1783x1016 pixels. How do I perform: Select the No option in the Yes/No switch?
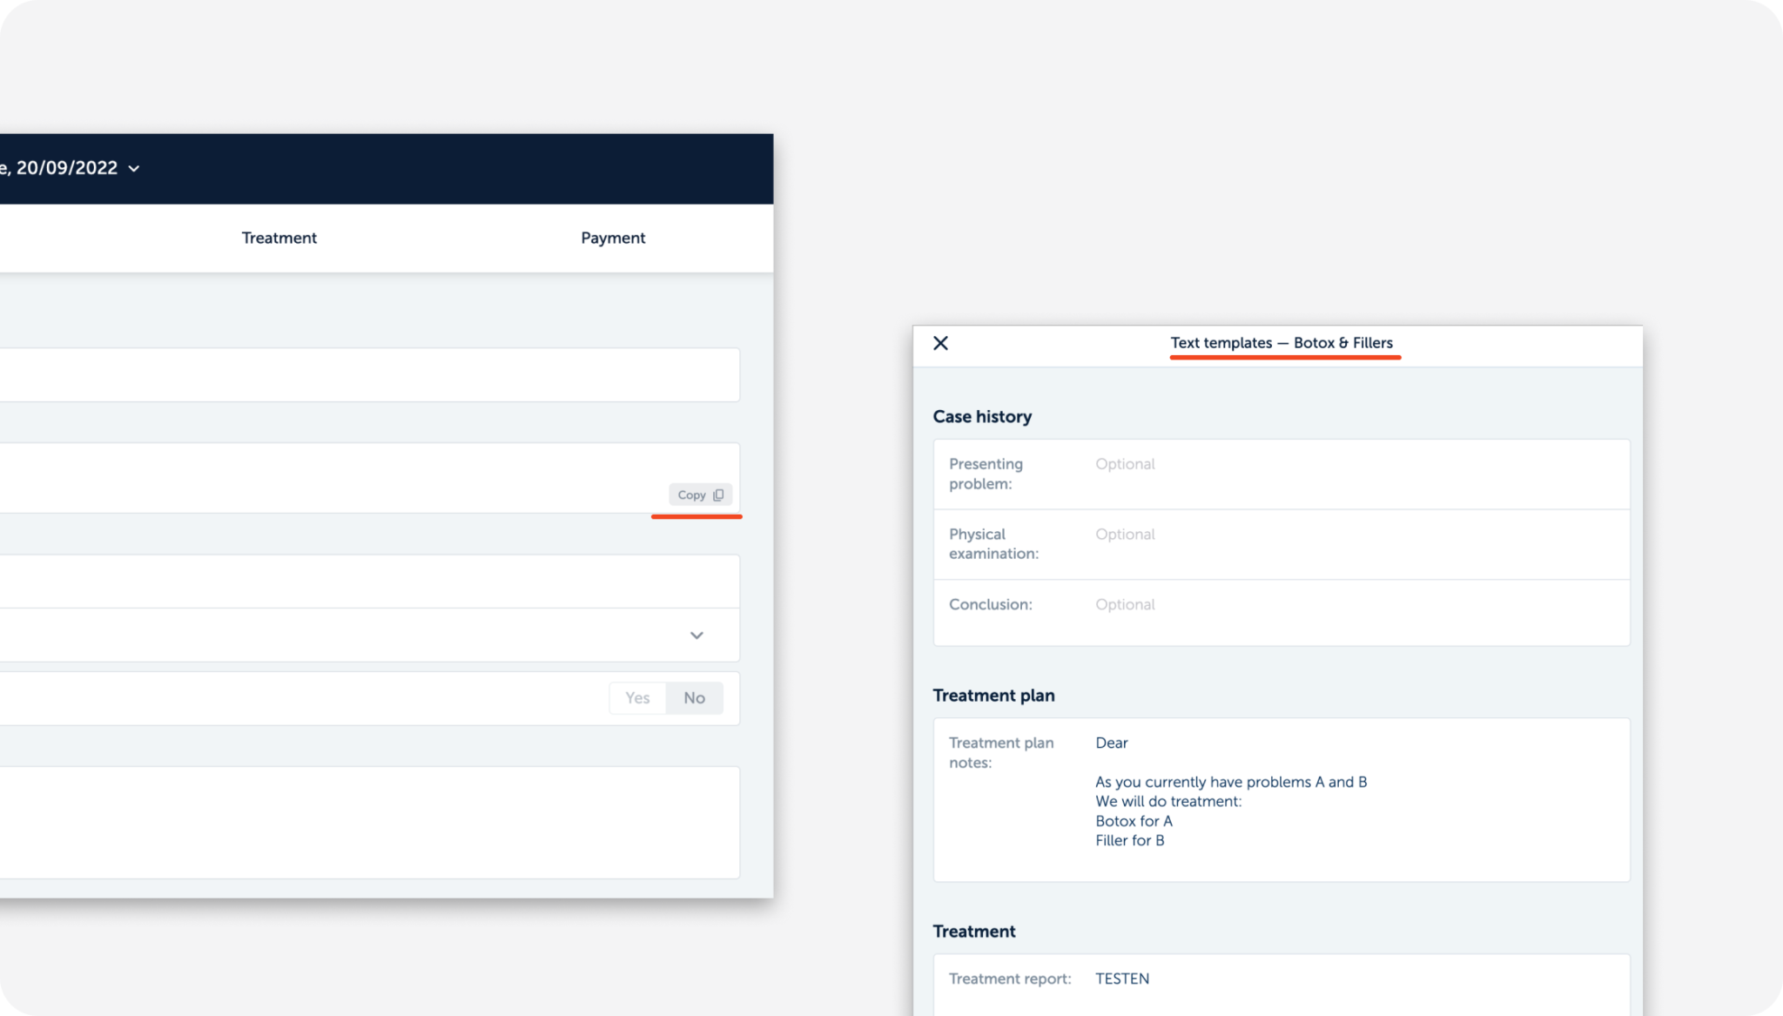click(694, 697)
